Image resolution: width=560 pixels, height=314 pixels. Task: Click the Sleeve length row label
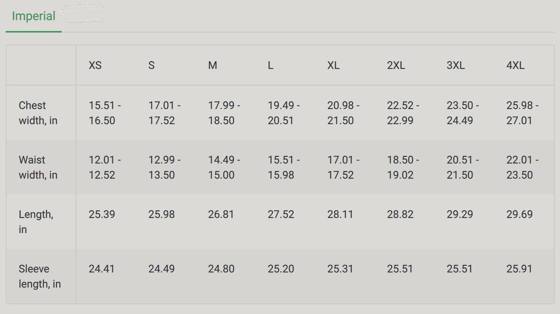click(x=40, y=276)
